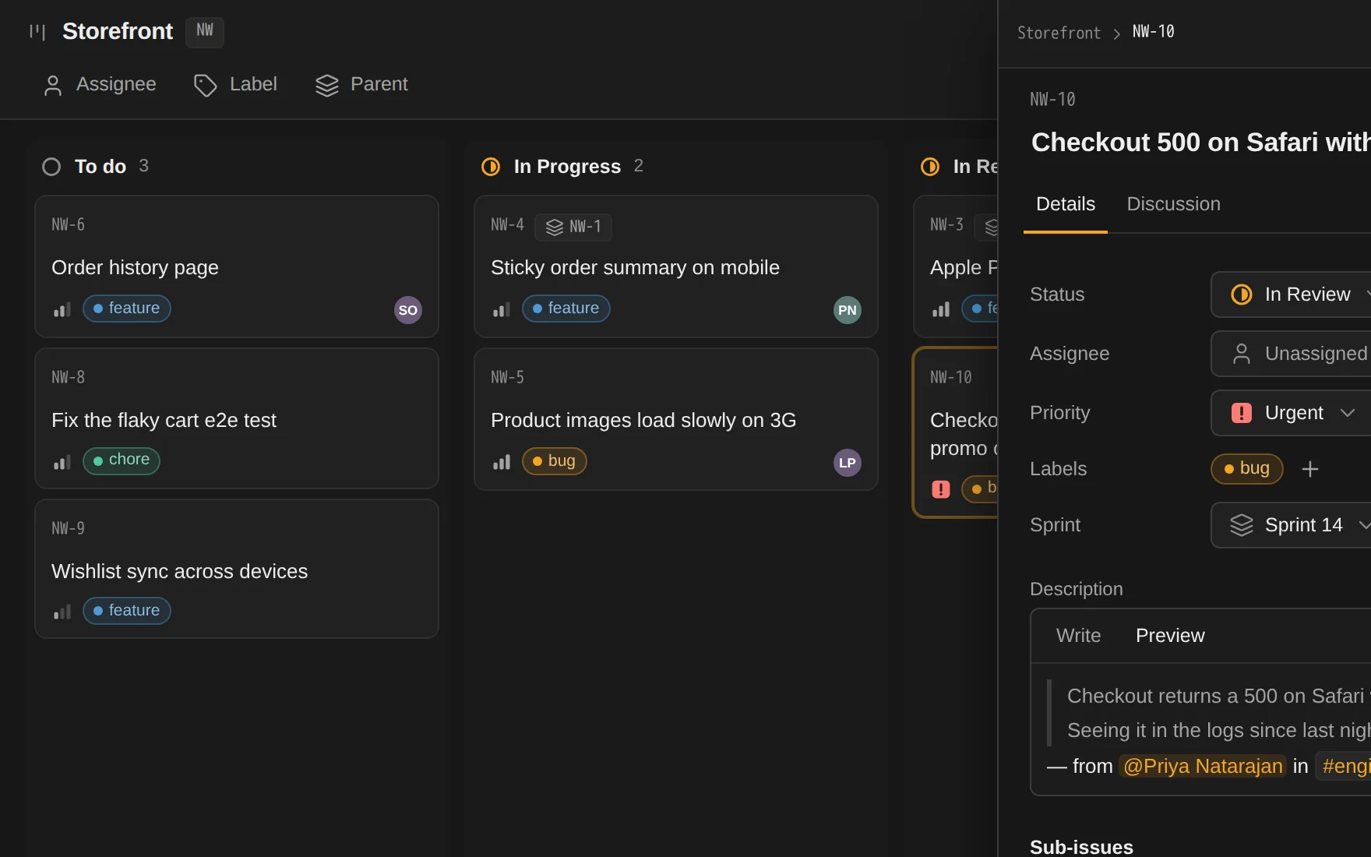The image size is (1371, 857).
Task: Open the Assignee dropdown showing Unassigned
Action: pos(1292,354)
